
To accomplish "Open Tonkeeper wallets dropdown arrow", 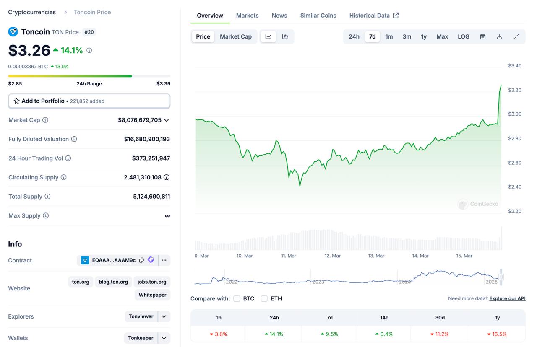I will [164, 338].
